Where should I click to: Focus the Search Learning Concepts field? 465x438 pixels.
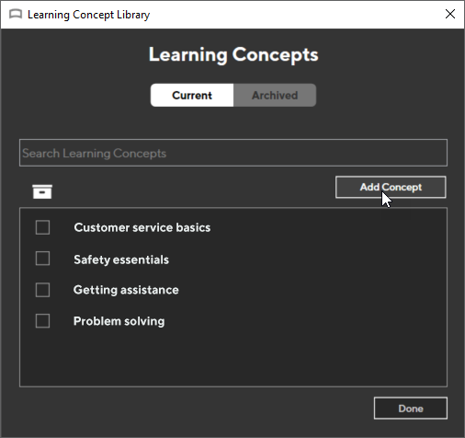(233, 153)
